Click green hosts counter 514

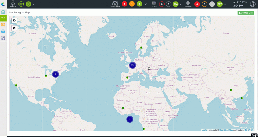click(176, 4)
